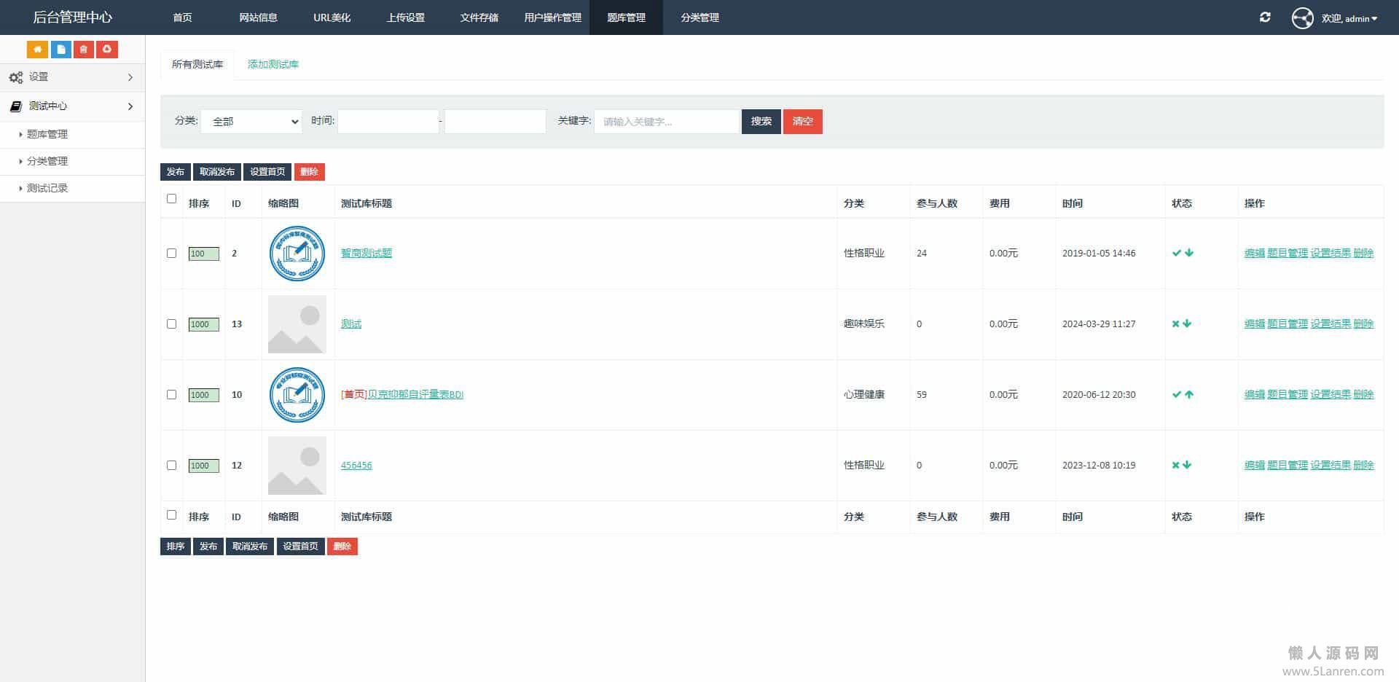Click the green checkmark status for 智商测试题
The width and height of the screenshot is (1399, 682).
(x=1176, y=253)
